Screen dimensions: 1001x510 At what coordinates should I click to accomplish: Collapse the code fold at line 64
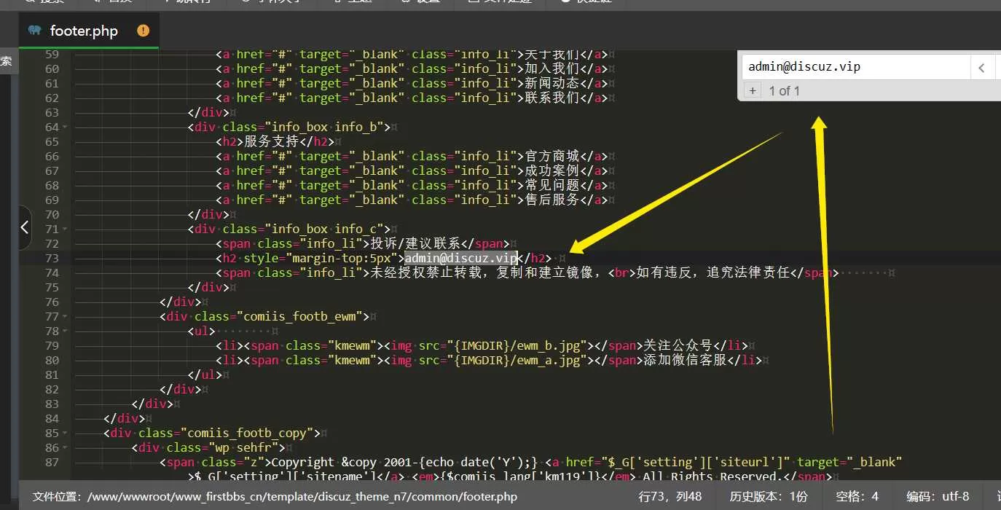(x=66, y=127)
